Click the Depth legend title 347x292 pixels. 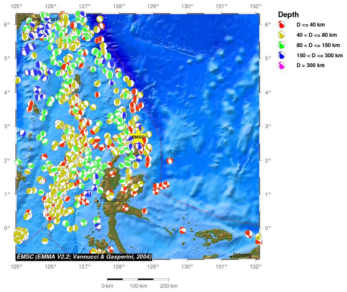coord(288,15)
